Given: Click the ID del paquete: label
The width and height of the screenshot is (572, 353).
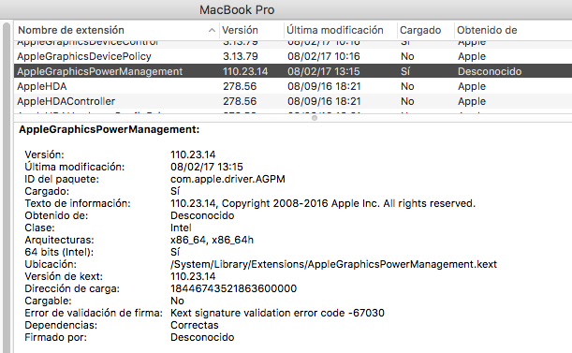Looking at the screenshot, I should pos(62,179).
